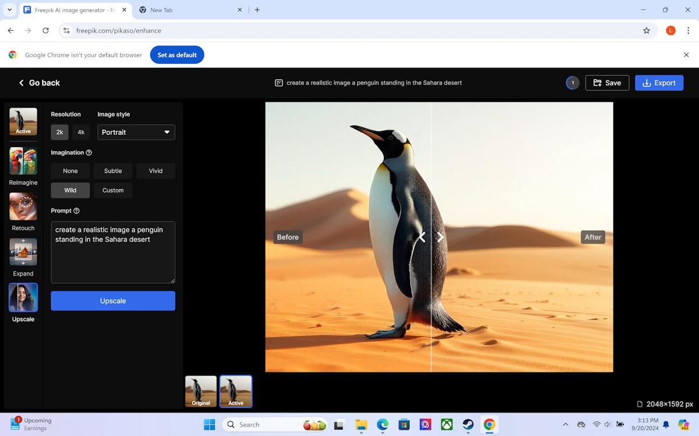
Task: Open Steam from the taskbar
Action: click(x=468, y=424)
